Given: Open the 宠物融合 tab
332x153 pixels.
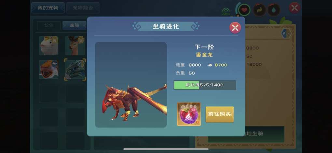Looking at the screenshot, I should tap(83, 8).
